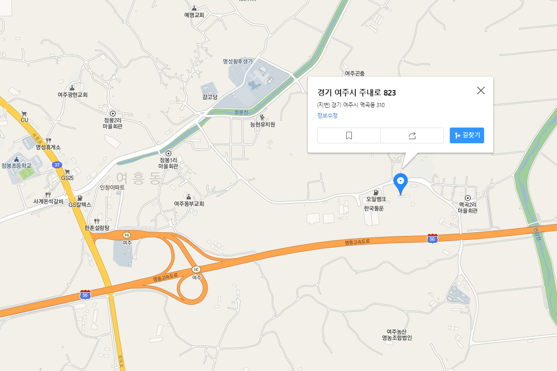Click the route 37 highway shield
The width and height of the screenshot is (557, 371).
(x=57, y=165)
